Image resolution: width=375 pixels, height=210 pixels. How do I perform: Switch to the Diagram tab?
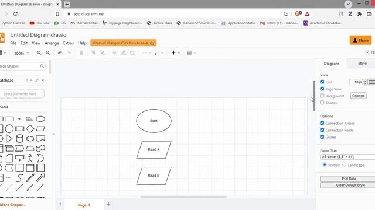point(331,64)
